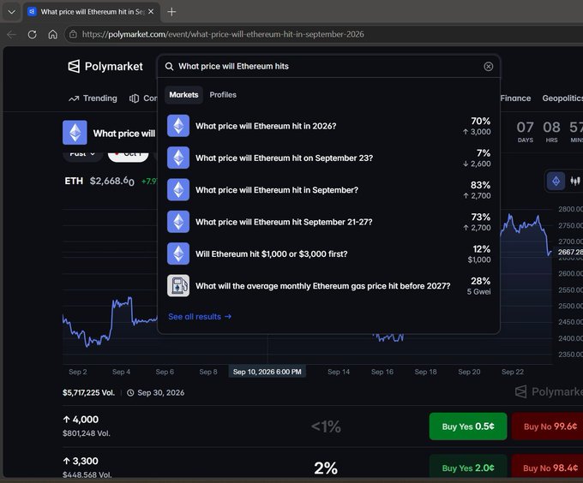Click the ETH price $2,668.60
This screenshot has height=483, width=583.
[x=112, y=182]
